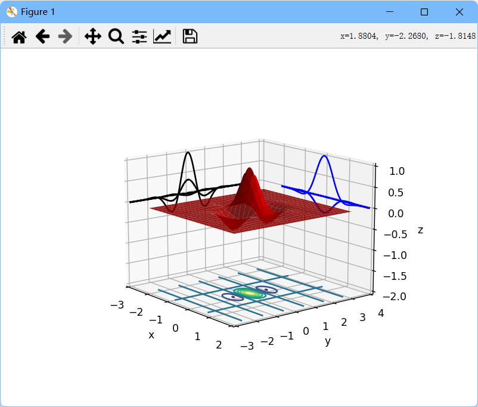
Task: Open the axis and curve parameters editor
Action: click(162, 36)
